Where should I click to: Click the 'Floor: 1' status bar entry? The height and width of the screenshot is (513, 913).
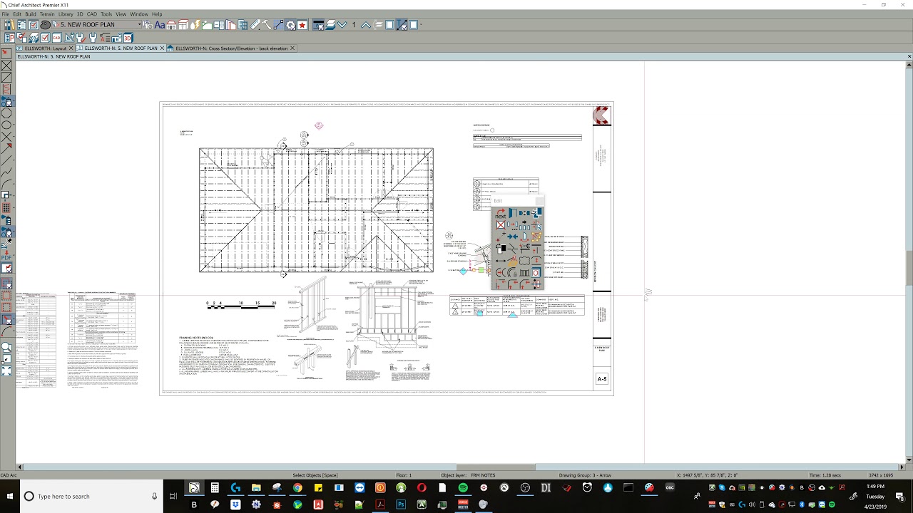tap(404, 475)
